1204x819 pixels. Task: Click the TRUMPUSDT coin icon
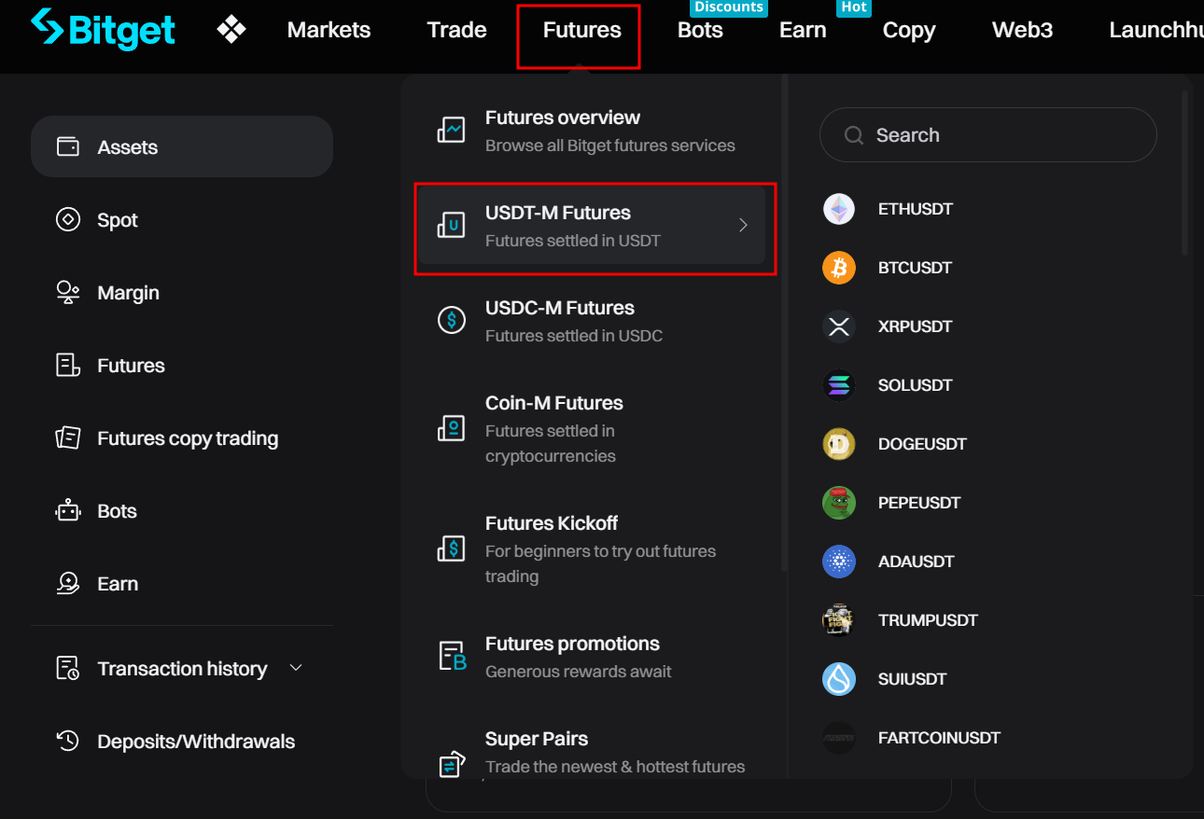(839, 620)
